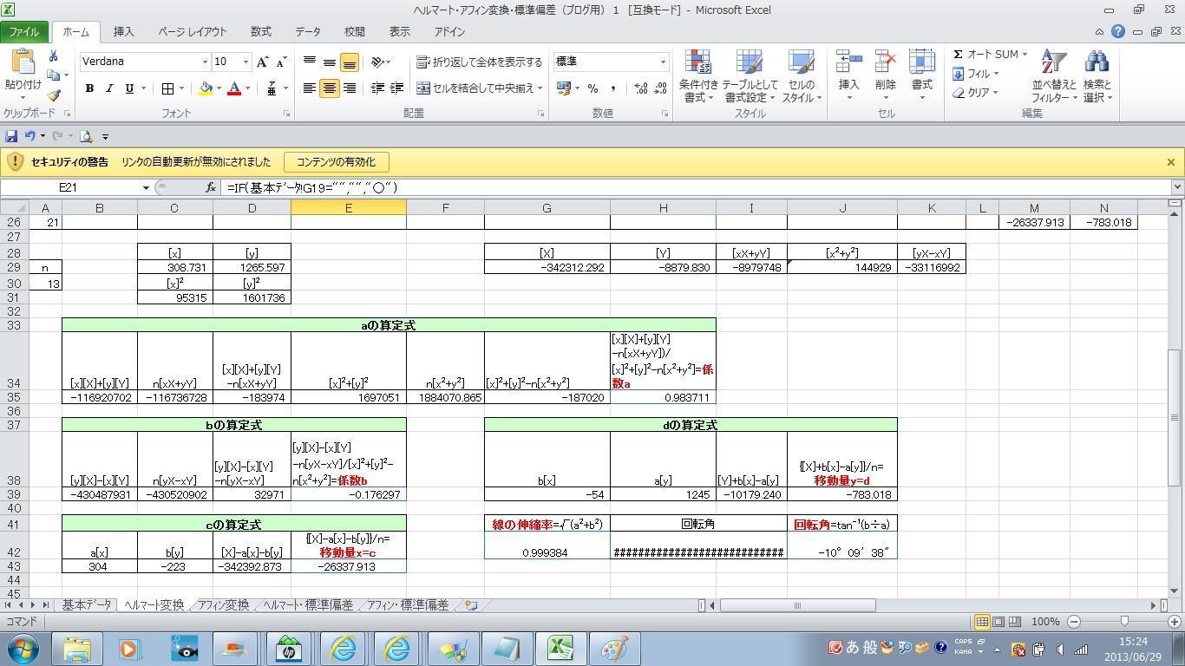1185x666 pixels.
Task: Select the percent style (%) number format
Action: coord(593,88)
